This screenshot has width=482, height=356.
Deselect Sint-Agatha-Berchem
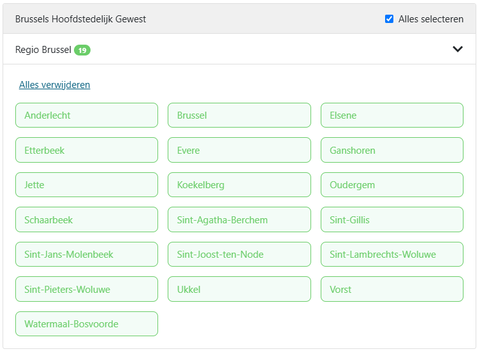[239, 220]
